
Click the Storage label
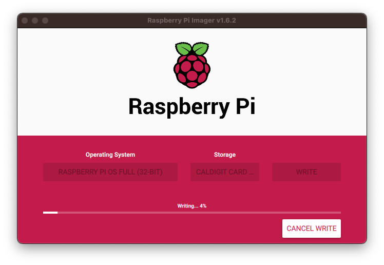click(224, 155)
